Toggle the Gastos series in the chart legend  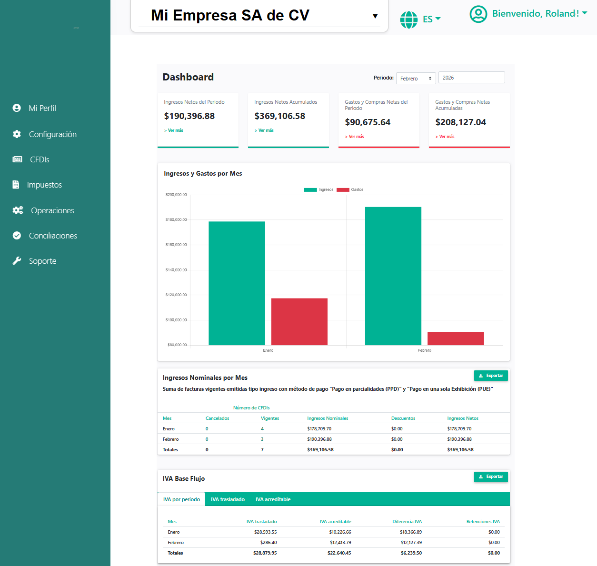click(350, 189)
